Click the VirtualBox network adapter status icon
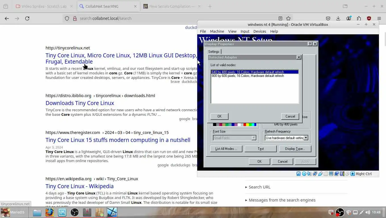 pos(315,174)
